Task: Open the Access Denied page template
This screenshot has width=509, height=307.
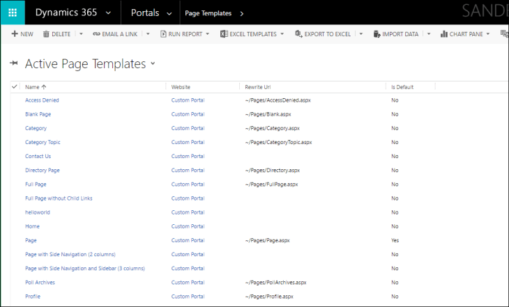Action: [42, 100]
